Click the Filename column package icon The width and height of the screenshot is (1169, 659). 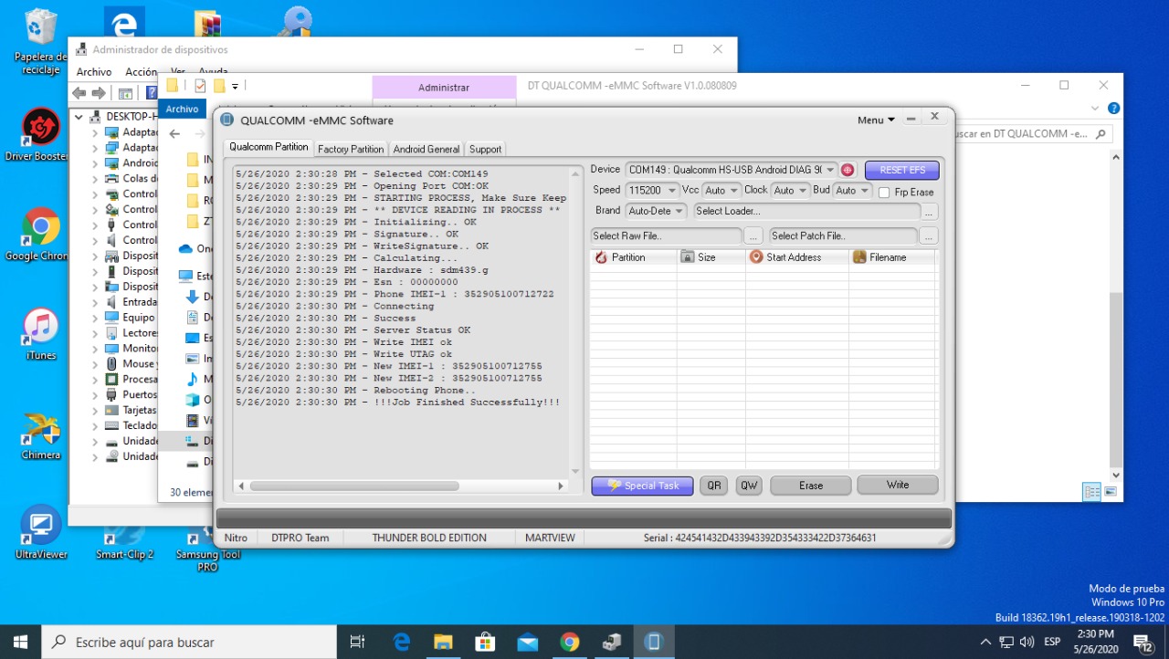858,257
